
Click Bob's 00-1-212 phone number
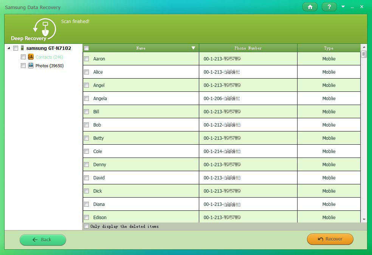pos(222,125)
